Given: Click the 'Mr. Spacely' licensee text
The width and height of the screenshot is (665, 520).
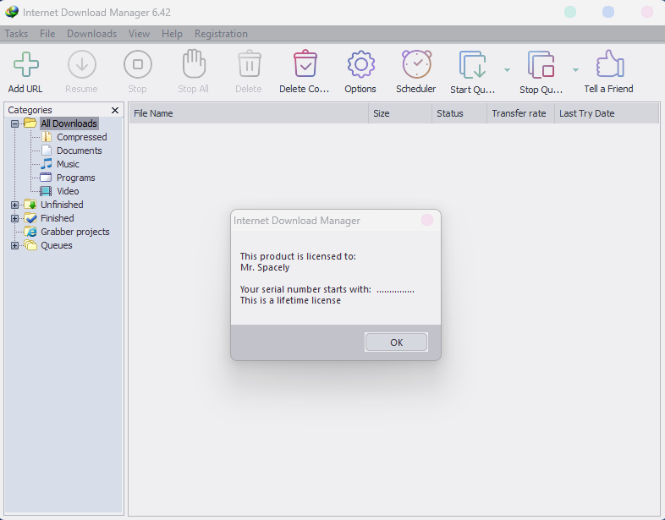Looking at the screenshot, I should pyautogui.click(x=265, y=267).
